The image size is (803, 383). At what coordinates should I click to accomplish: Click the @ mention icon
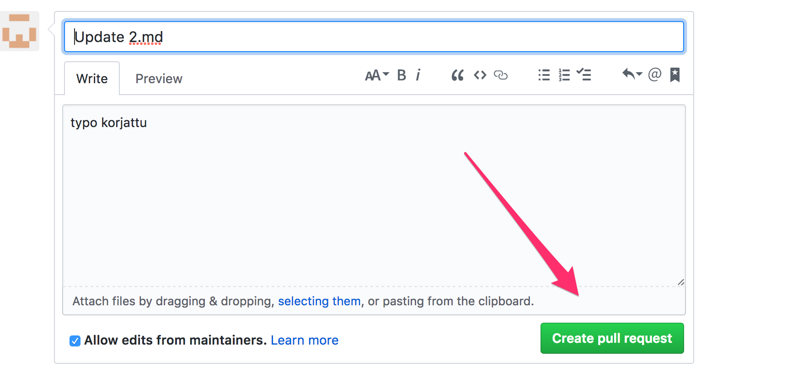pyautogui.click(x=655, y=74)
